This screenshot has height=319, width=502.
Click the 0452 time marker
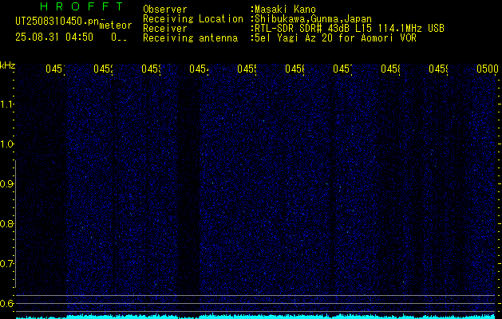click(x=103, y=69)
